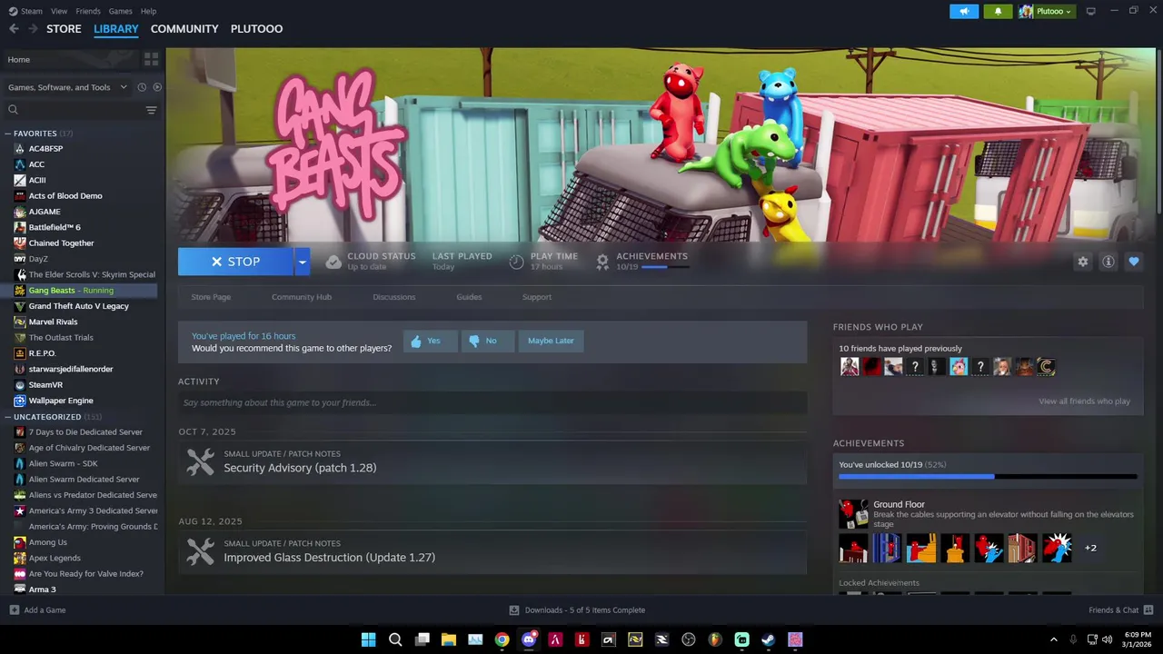
Task: Click the Windows Start button
Action: [x=369, y=639]
